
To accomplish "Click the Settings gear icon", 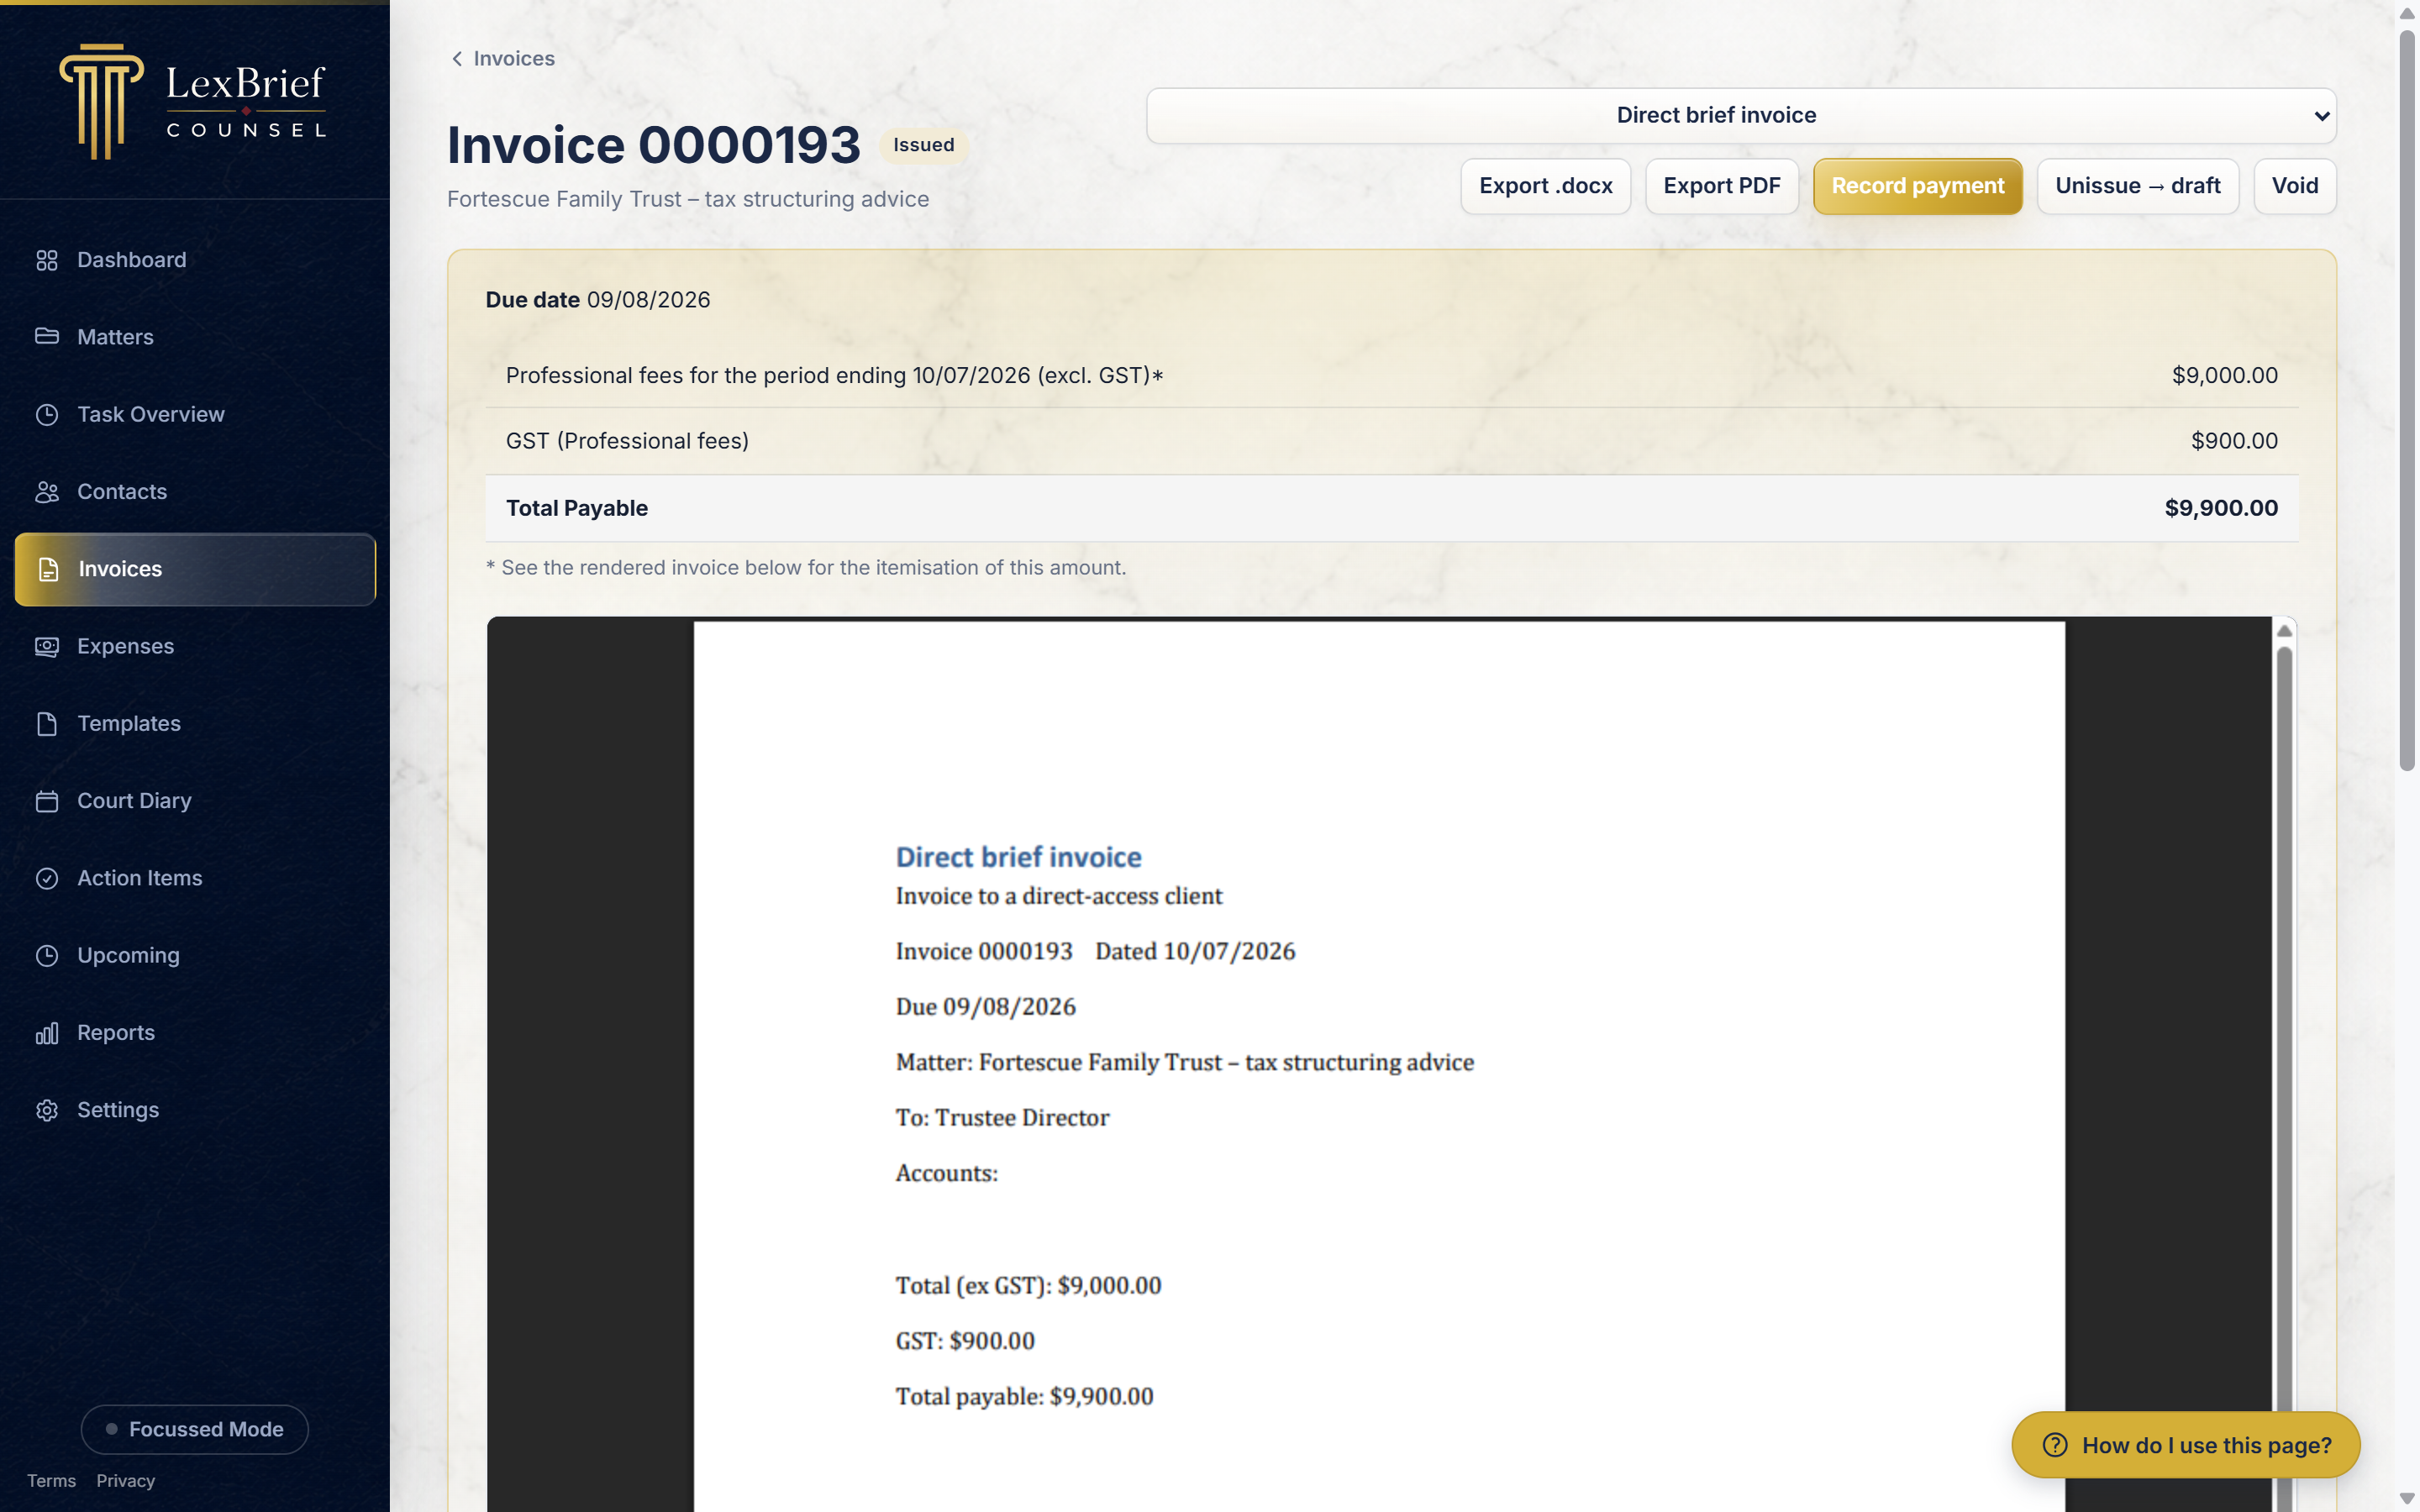I will [x=47, y=1110].
